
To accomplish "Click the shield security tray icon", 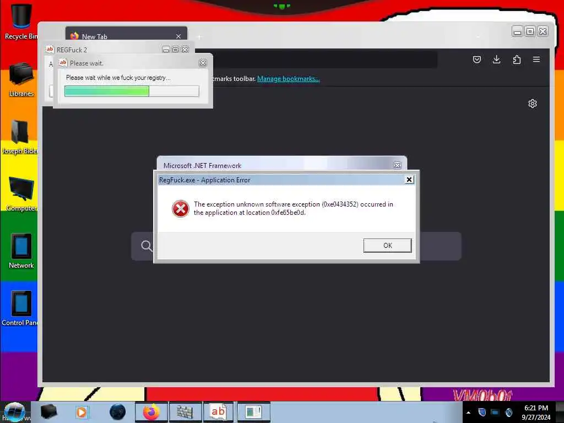I will tap(482, 412).
